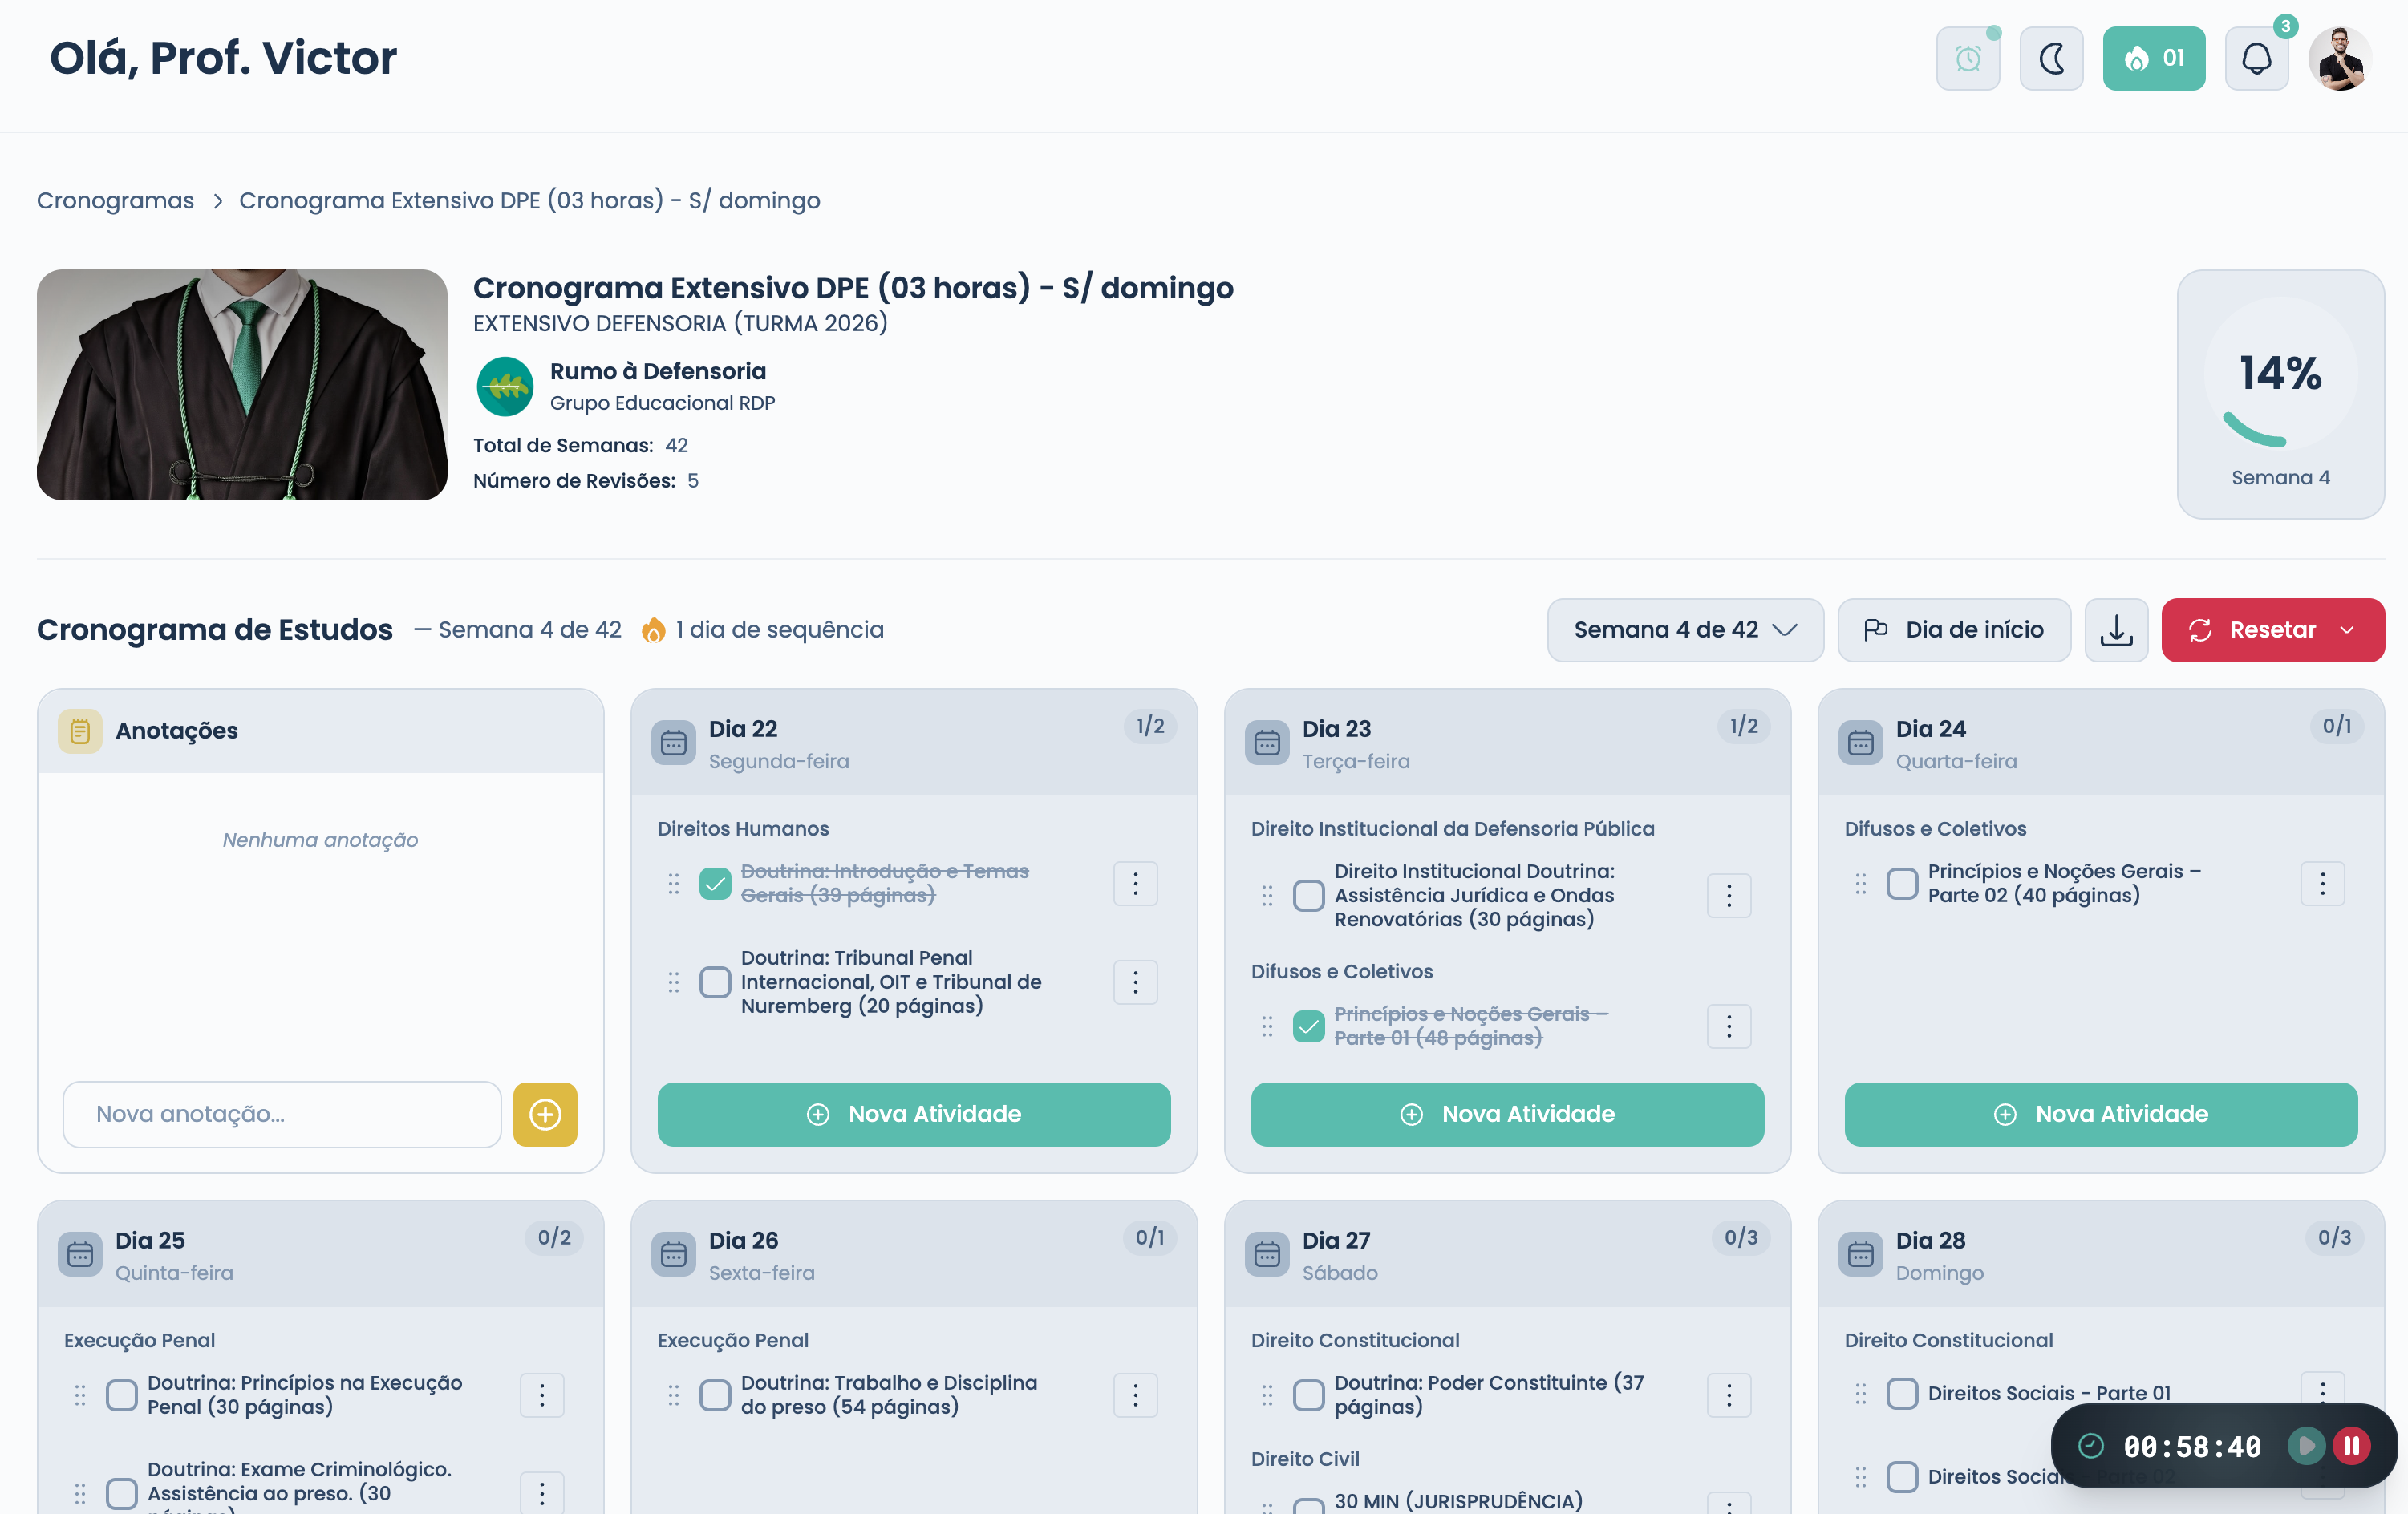The height and width of the screenshot is (1514, 2408).
Task: Grab drag handle of Poder Constituinte
Action: (x=1267, y=1395)
